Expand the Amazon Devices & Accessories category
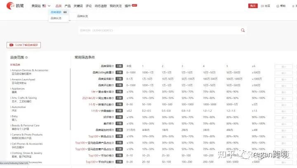This screenshot has height=168, width=297. point(11,70)
